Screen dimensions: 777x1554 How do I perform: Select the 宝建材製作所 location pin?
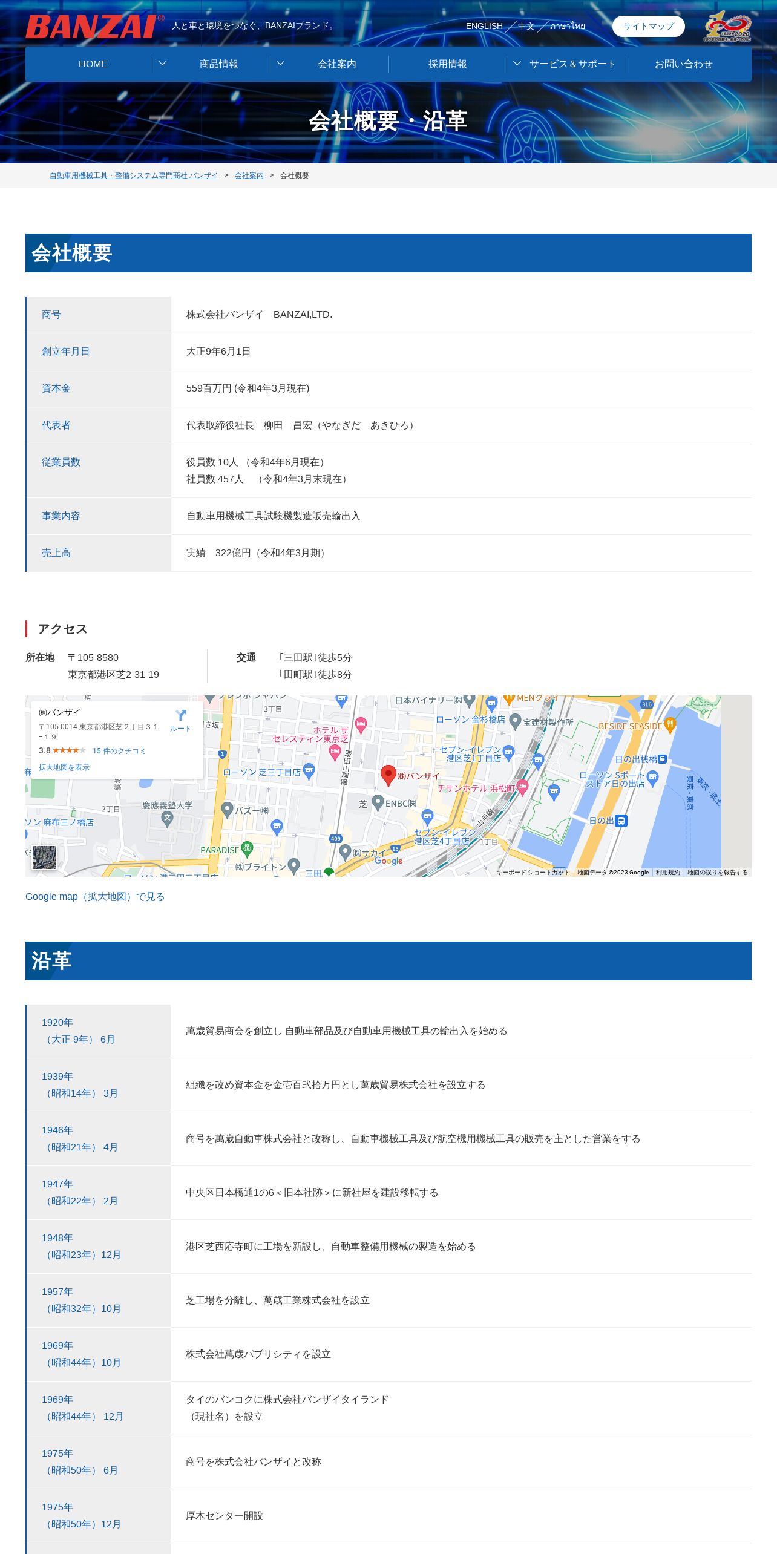click(516, 721)
